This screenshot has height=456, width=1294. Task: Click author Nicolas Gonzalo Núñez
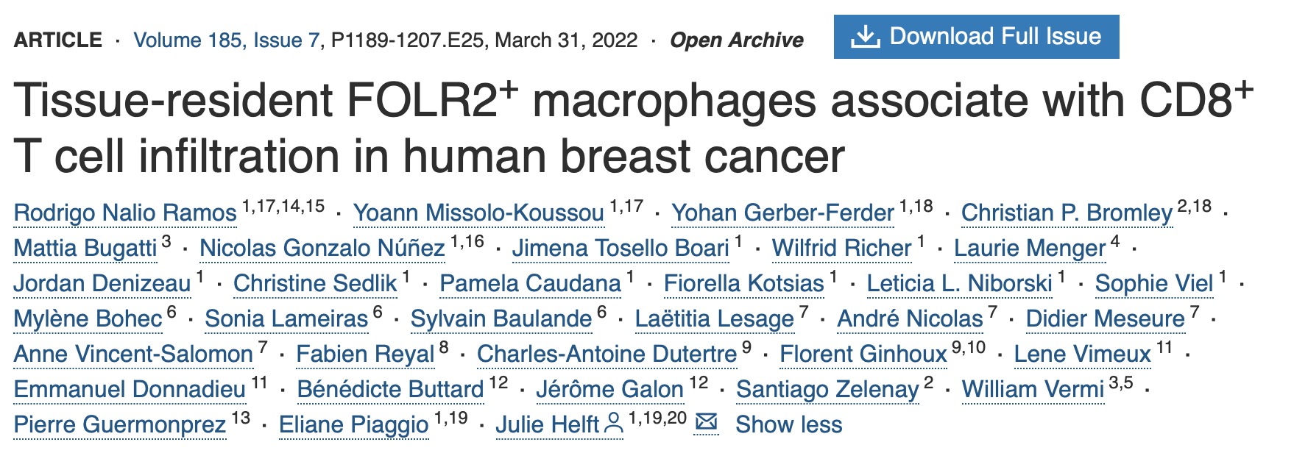coord(322,248)
